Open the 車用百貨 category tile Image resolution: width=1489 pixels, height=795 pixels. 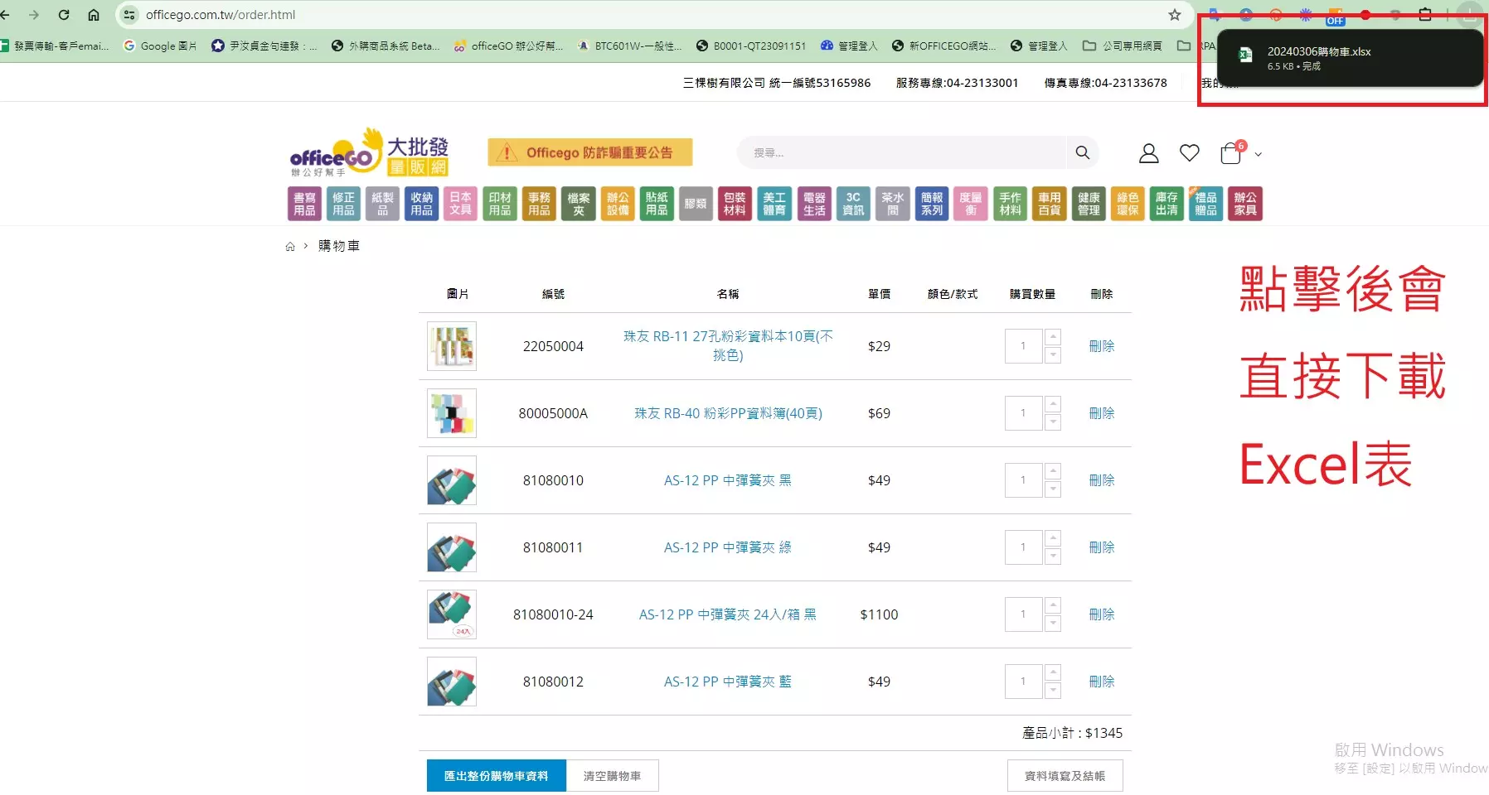[x=1049, y=204]
